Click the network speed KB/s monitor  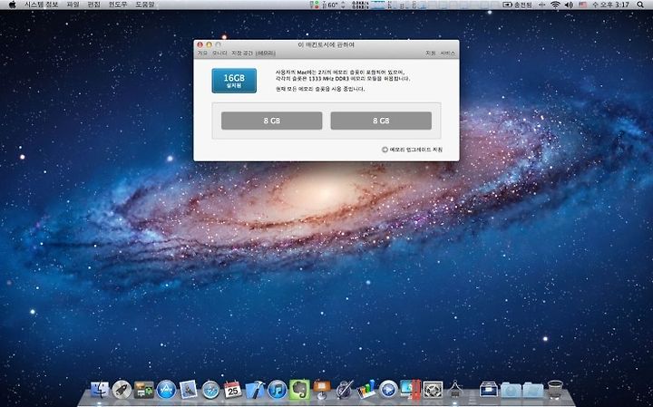359,5
